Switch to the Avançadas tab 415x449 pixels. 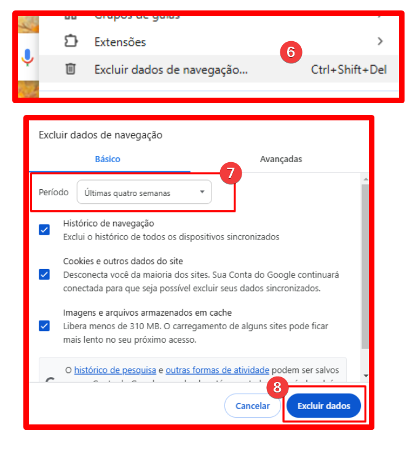pyautogui.click(x=281, y=159)
